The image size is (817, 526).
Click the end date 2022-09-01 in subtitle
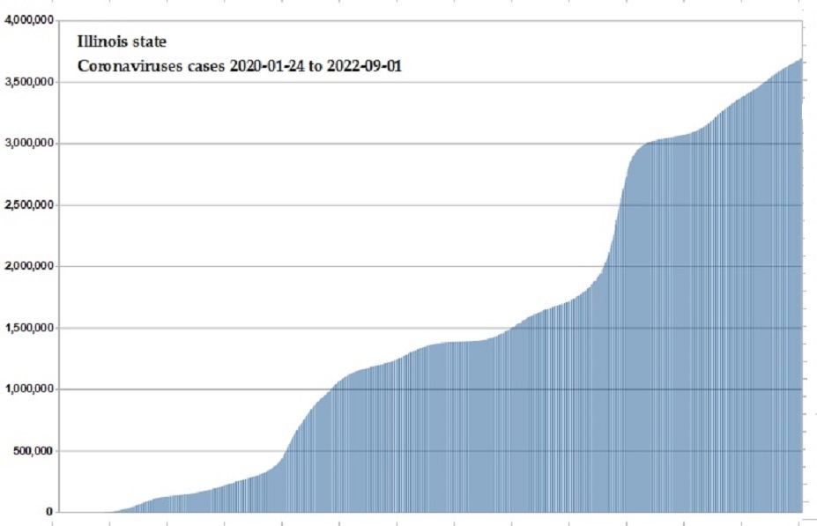click(x=367, y=66)
